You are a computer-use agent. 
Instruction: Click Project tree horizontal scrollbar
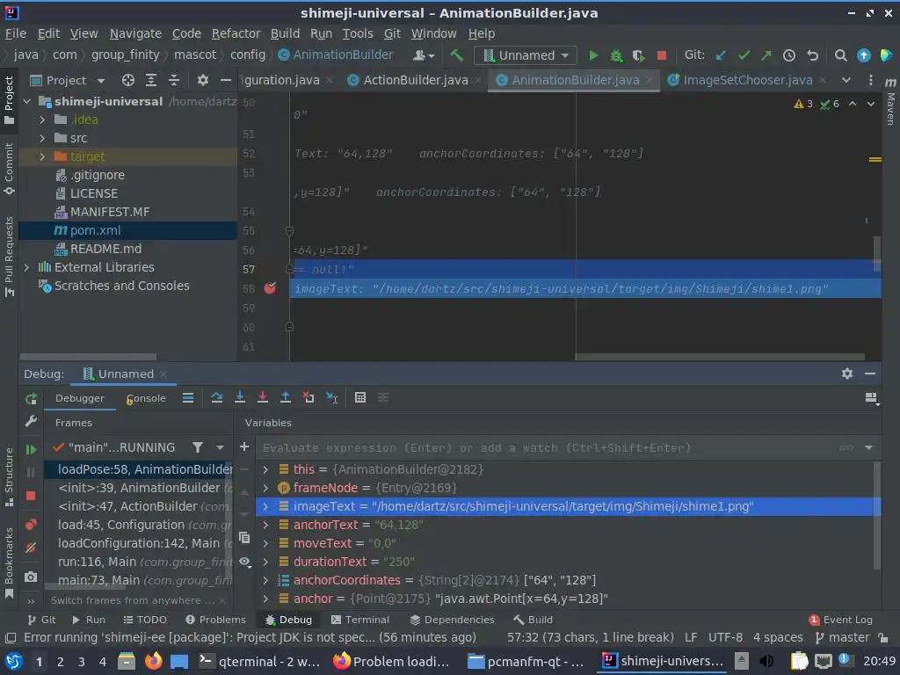(x=89, y=357)
